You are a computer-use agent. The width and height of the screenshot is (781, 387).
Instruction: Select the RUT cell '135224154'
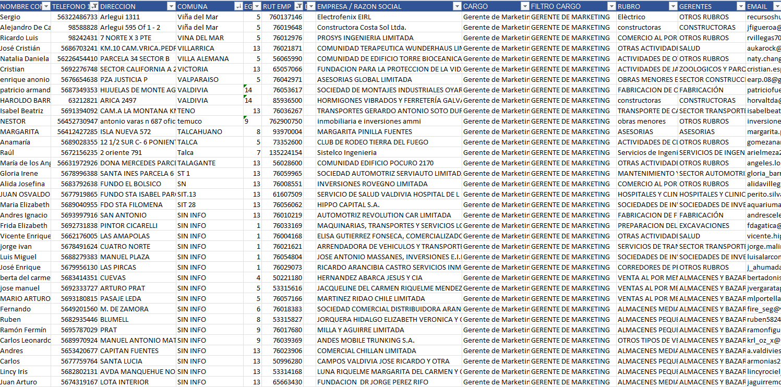[283, 152]
